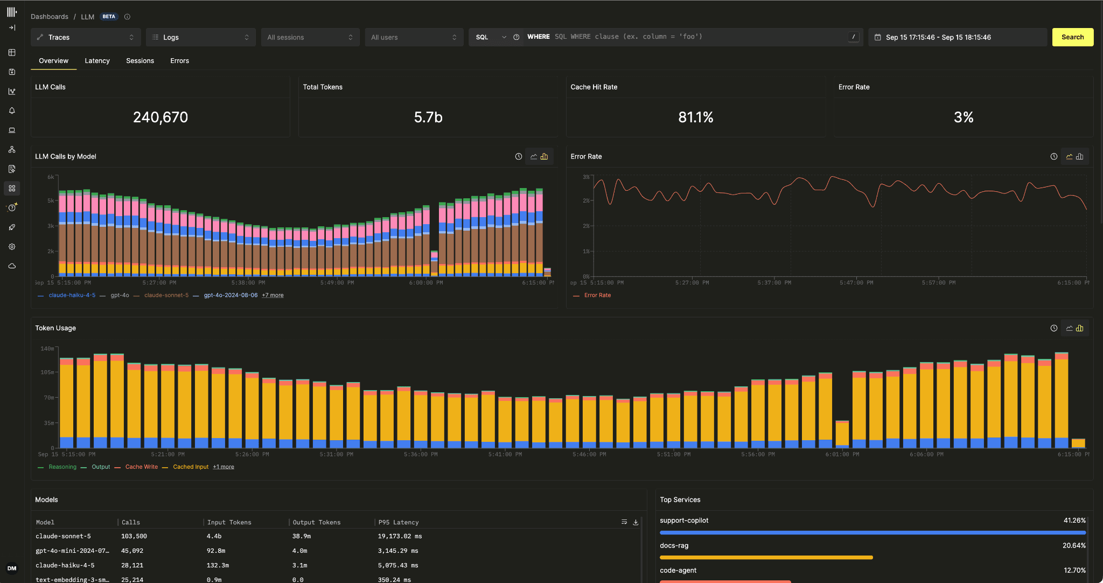Viewport: 1103px width, 583px height.
Task: Open the Traces dropdown
Action: [86, 37]
